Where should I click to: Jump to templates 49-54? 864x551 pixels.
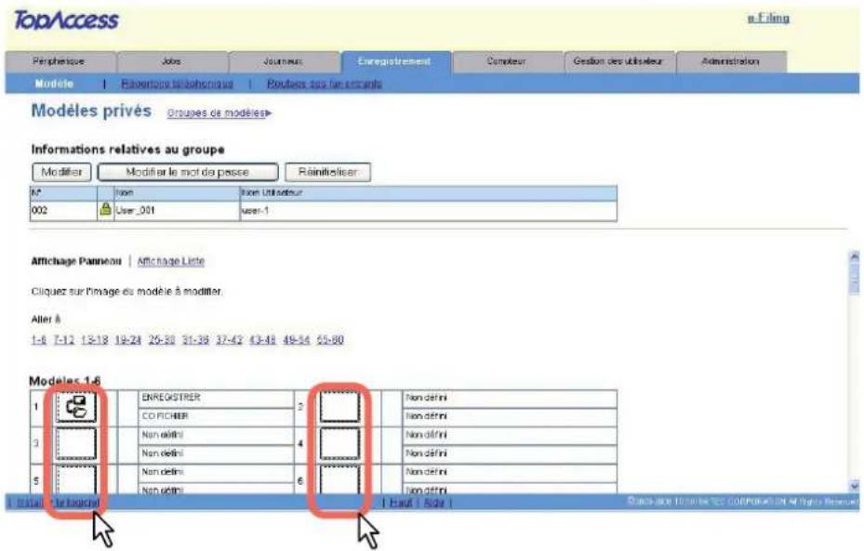click(x=297, y=340)
